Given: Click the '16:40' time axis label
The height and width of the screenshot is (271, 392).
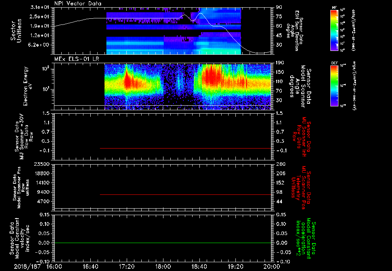Looking at the screenshot, I should tap(90, 266).
